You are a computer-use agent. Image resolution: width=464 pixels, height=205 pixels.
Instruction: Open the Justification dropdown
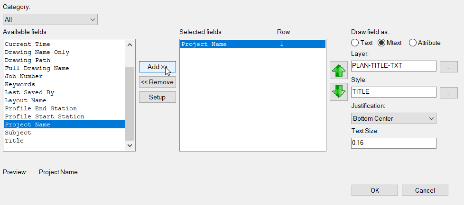pos(394,118)
